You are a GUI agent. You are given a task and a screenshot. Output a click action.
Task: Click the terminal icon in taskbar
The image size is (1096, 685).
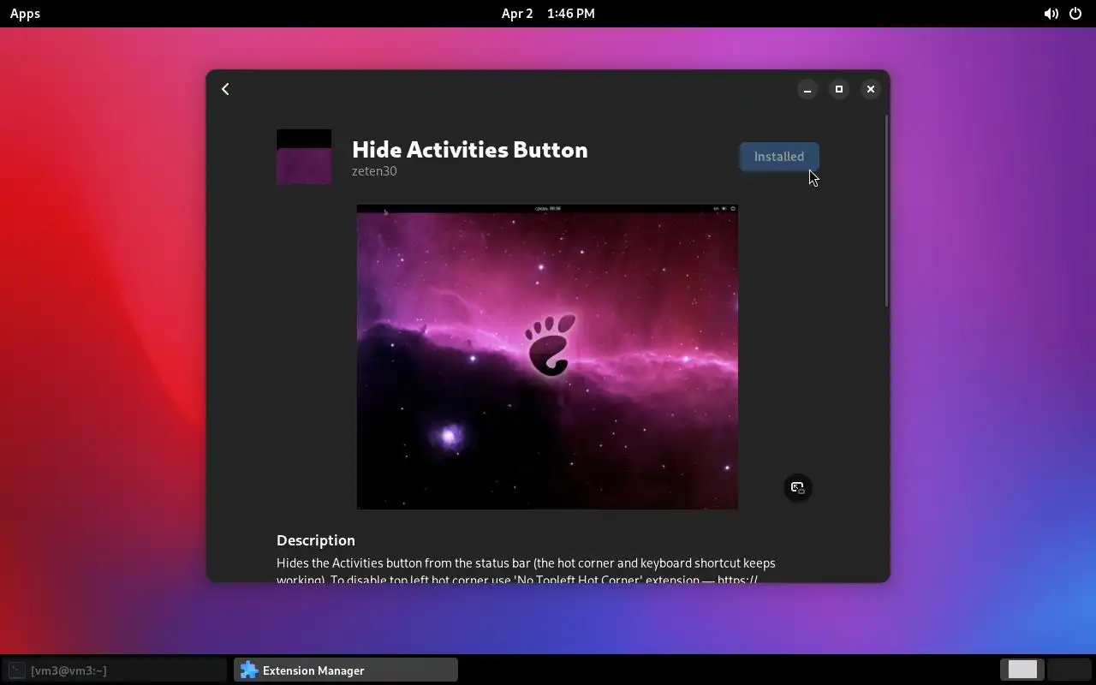[17, 670]
